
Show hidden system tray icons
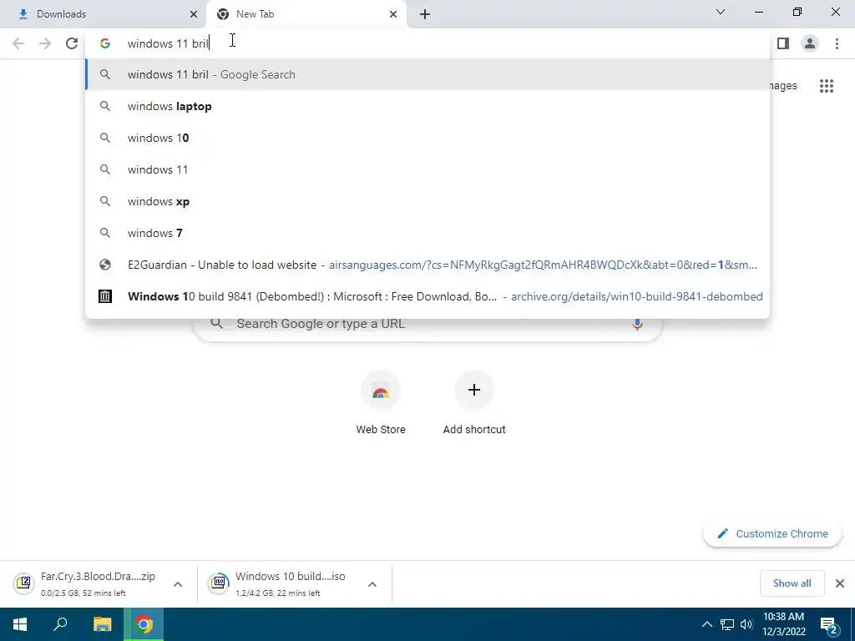[706, 624]
